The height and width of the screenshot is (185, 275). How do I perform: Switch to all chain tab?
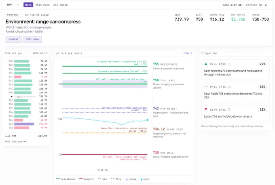coord(61,5)
